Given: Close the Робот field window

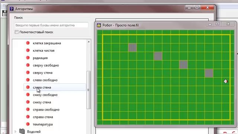Looking at the screenshot, I should (x=228, y=24).
